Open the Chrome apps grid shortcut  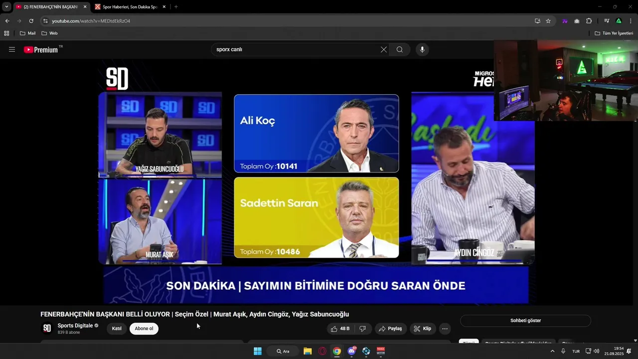point(6,33)
